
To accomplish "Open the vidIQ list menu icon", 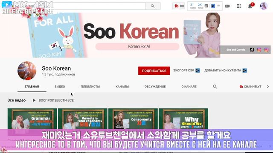I will (218, 6).
